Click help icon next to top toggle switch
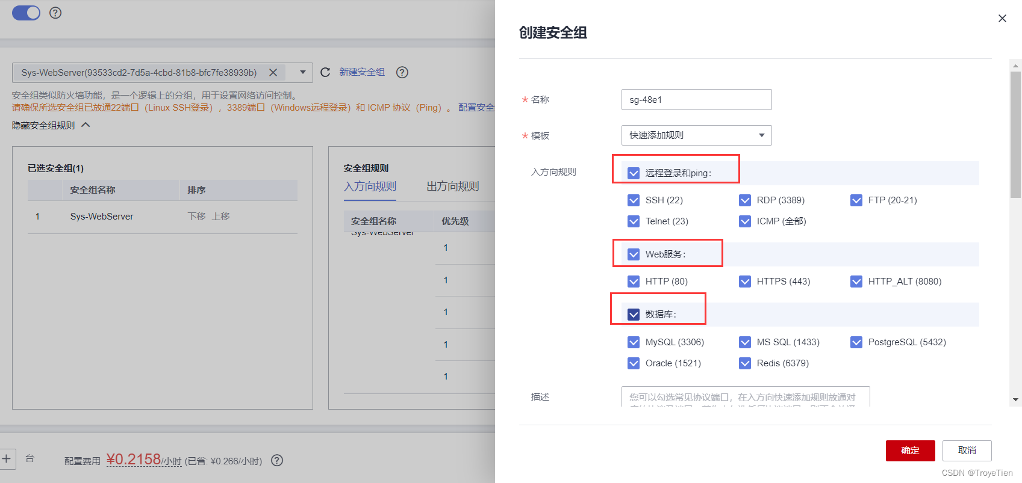Image resolution: width=1022 pixels, height=483 pixels. [x=55, y=13]
